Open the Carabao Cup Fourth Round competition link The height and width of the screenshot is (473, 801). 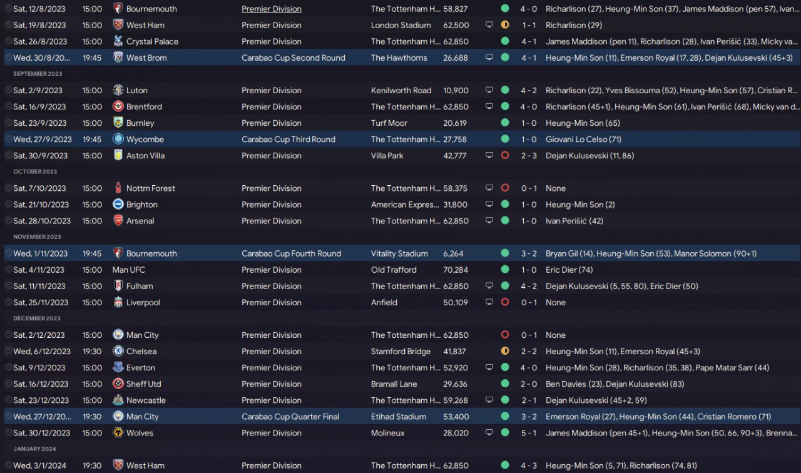tap(292, 253)
